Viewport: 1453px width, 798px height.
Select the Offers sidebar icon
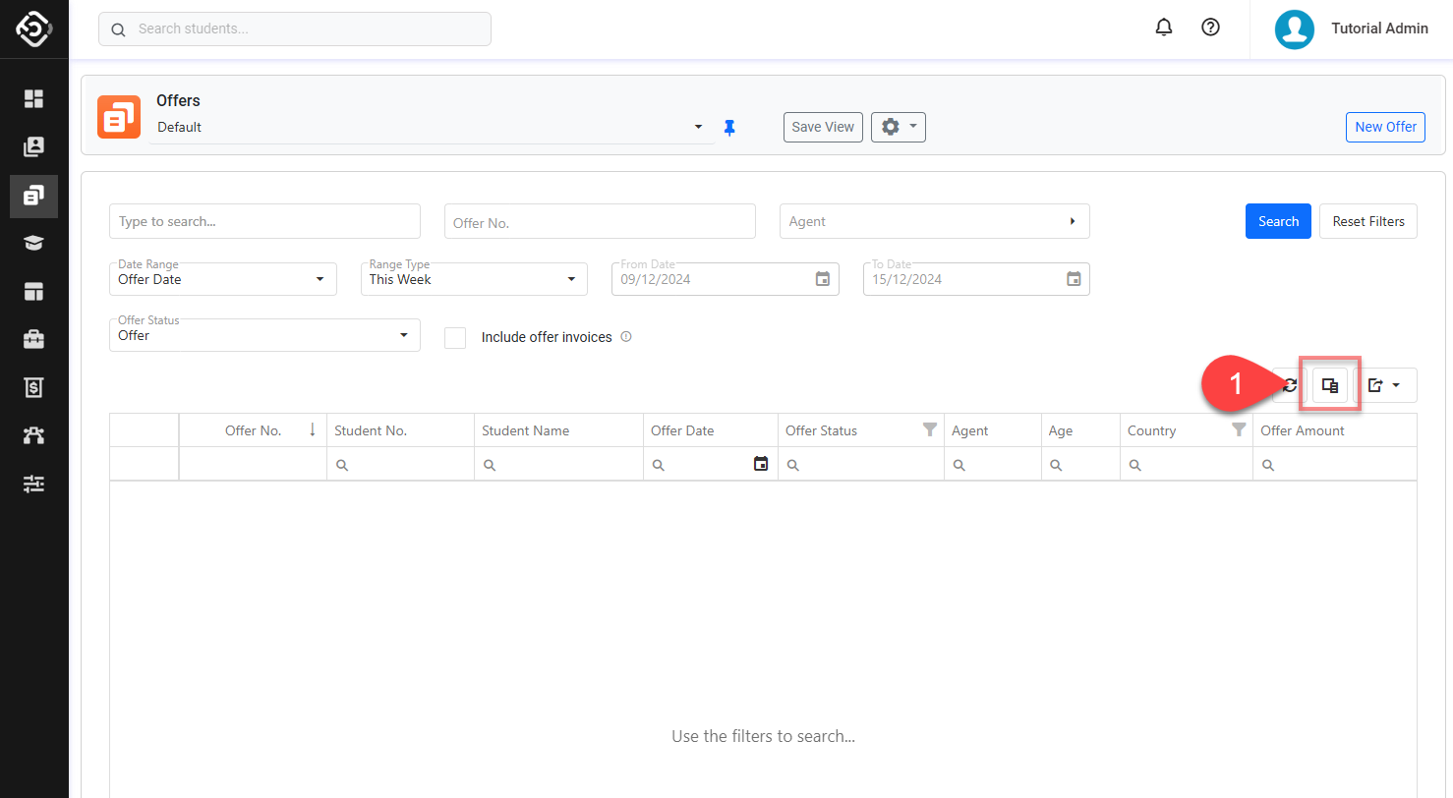34,196
